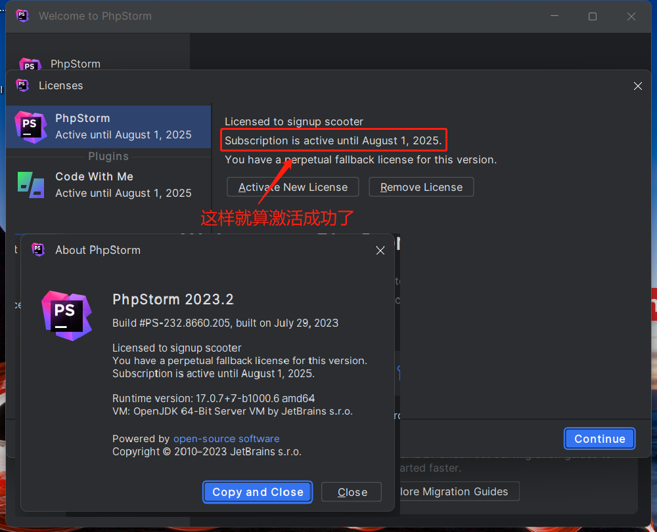Close the Licenses dialog with X

coord(638,86)
